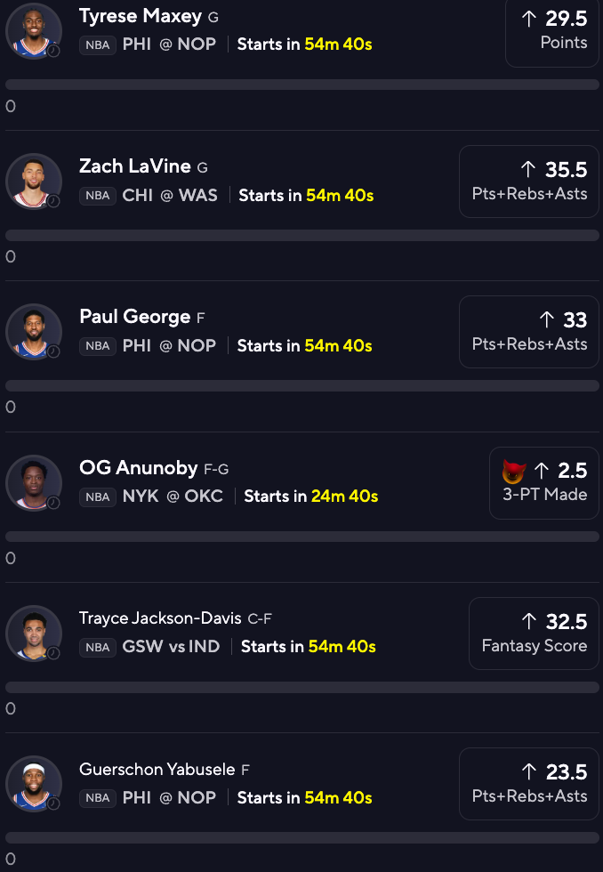Click the clock icon on Trayce Jackson-Davis's avatar
The image size is (603, 872).
(x=53, y=653)
